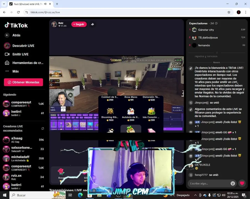The image size is (250, 199).
Task: Refresh the Creadores LIVE recomendados list
Action: (43, 129)
